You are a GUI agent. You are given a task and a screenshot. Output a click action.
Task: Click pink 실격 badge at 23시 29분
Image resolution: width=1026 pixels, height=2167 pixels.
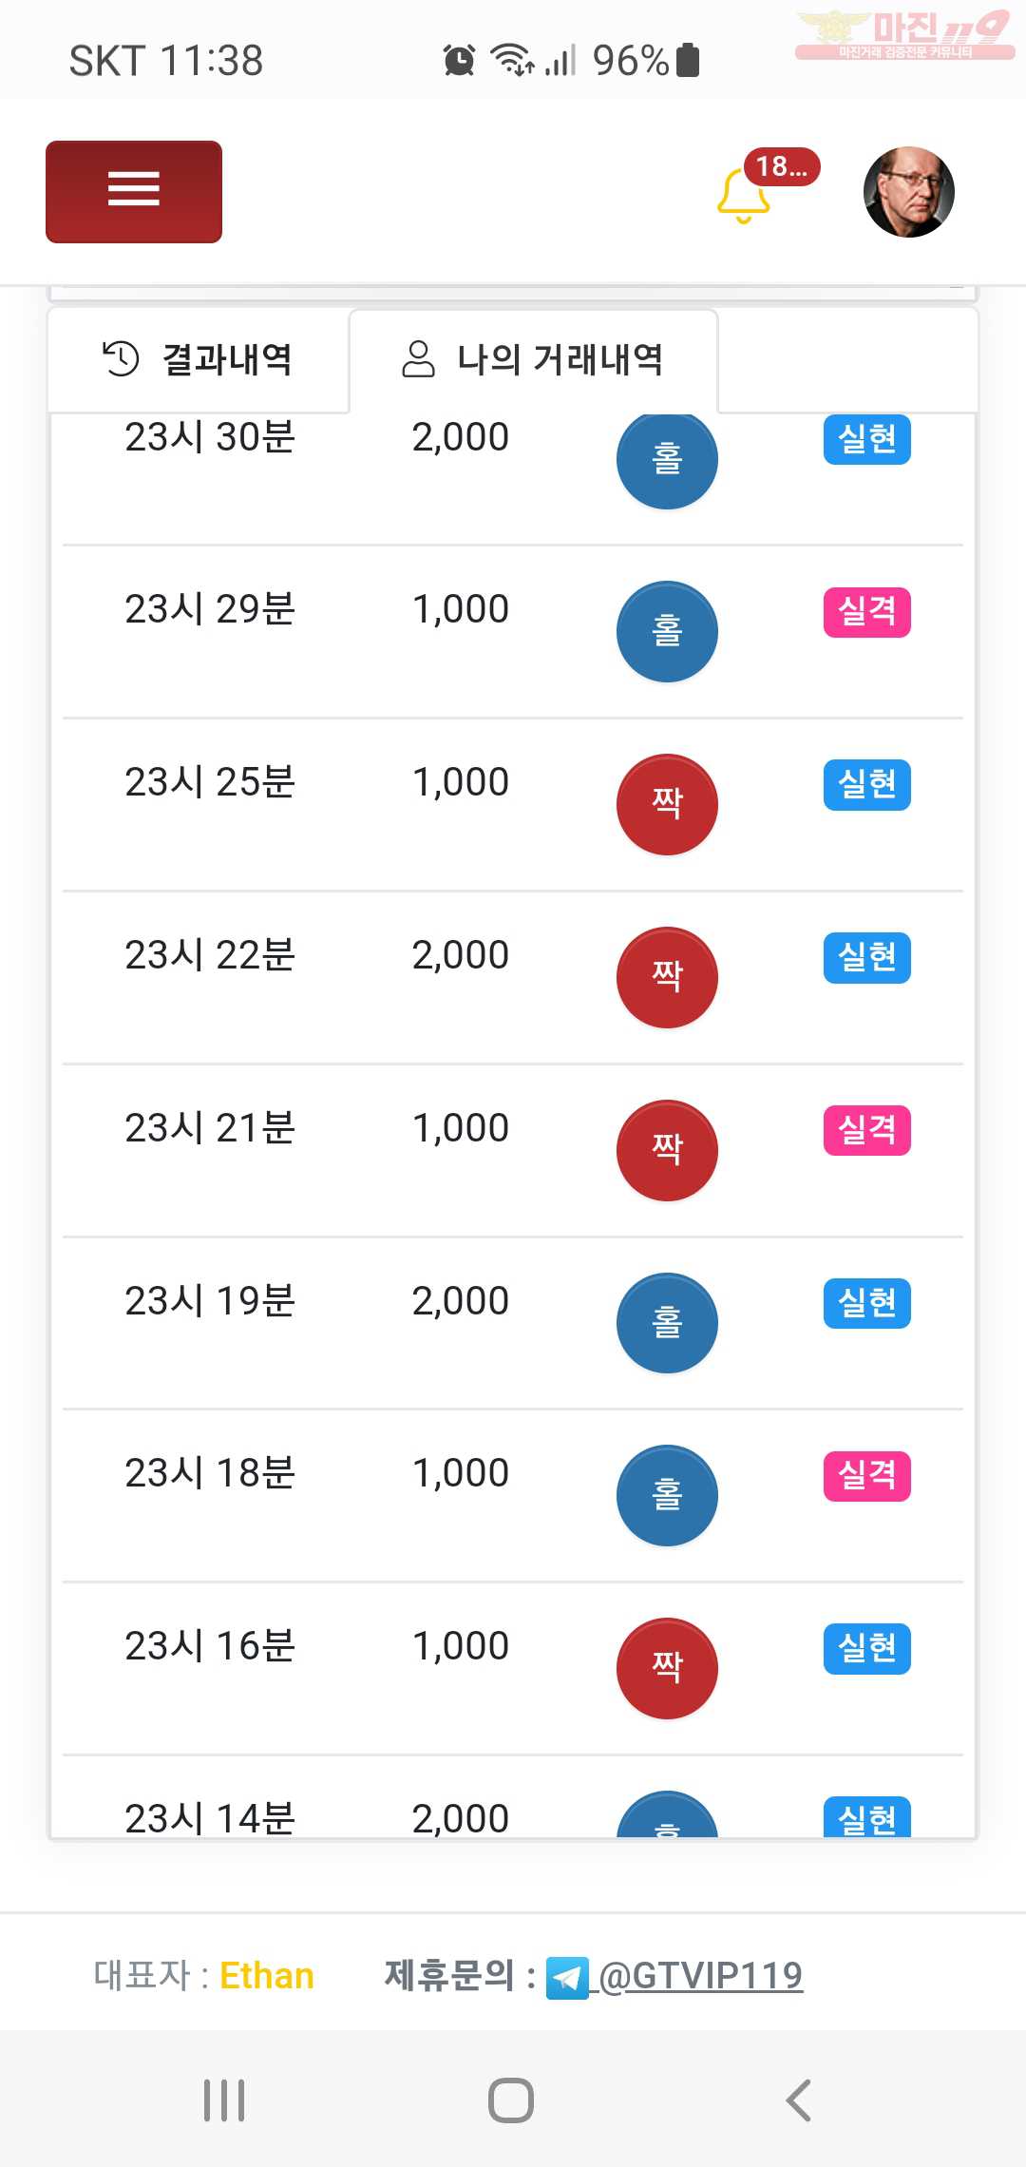tap(867, 612)
